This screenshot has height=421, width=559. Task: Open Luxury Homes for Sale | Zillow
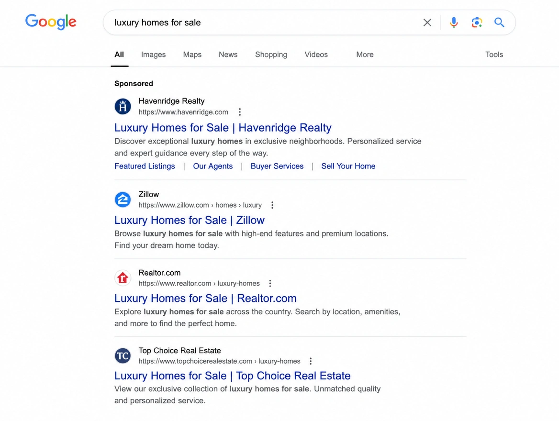tap(190, 220)
